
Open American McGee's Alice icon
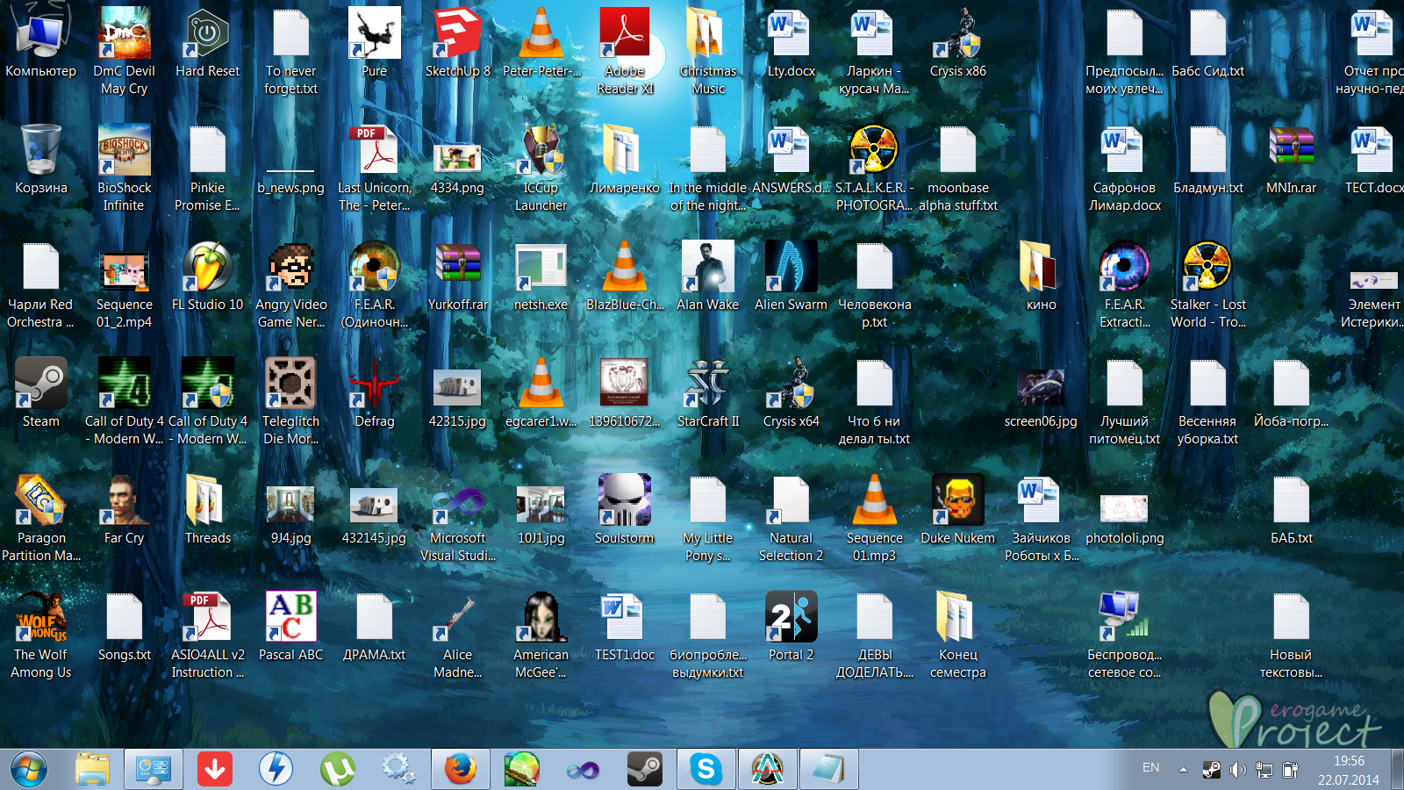pos(541,635)
